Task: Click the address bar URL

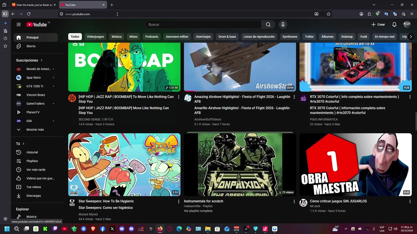Action: pyautogui.click(x=78, y=14)
